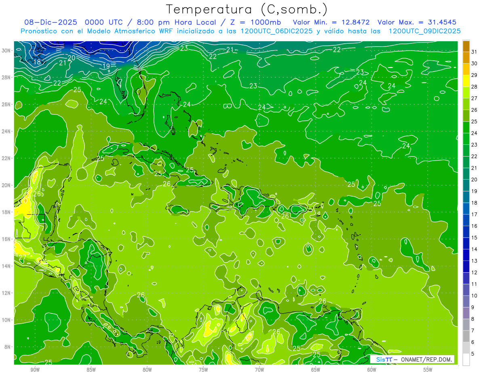Click the '24N' latitude axis label
The width and height of the screenshot is (485, 375).
click(x=7, y=131)
